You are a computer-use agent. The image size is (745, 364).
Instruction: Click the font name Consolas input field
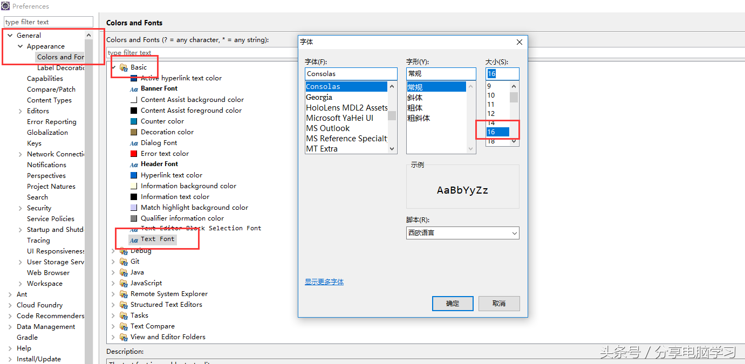(351, 74)
